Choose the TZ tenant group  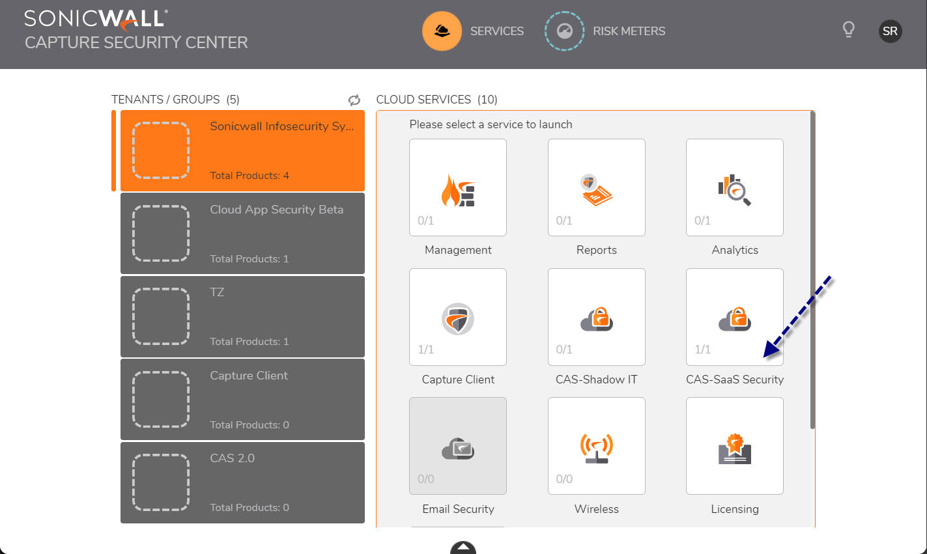tap(242, 317)
